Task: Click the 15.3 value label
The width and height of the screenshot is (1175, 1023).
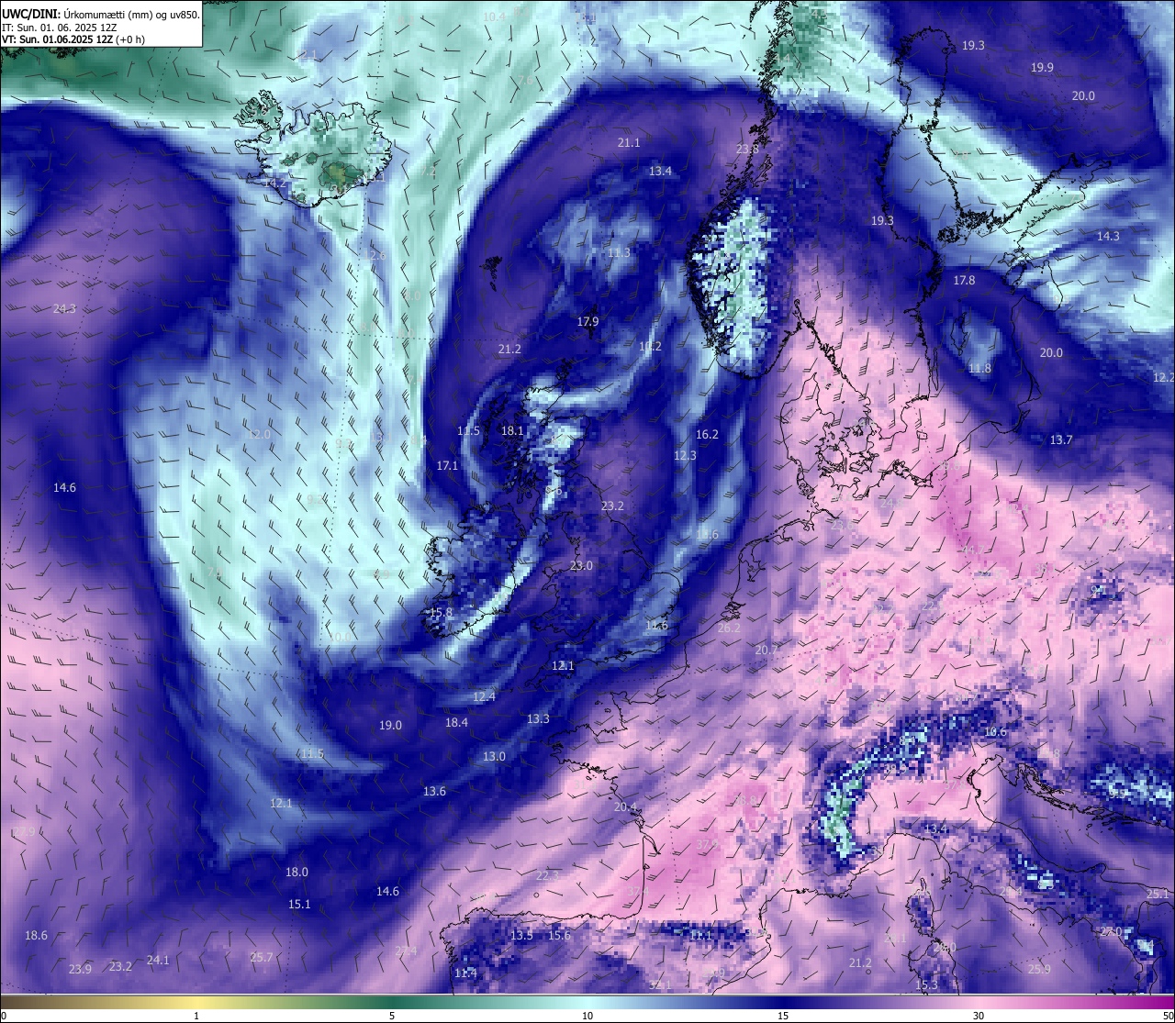Action: (927, 985)
